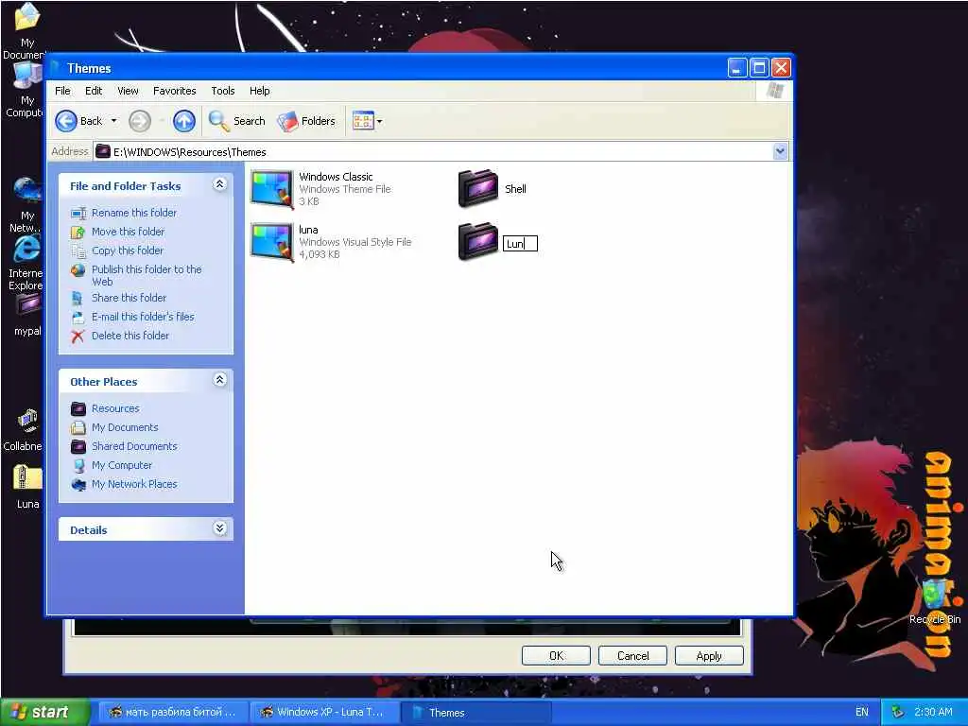
Task: Open the Tools menu
Action: pos(223,91)
